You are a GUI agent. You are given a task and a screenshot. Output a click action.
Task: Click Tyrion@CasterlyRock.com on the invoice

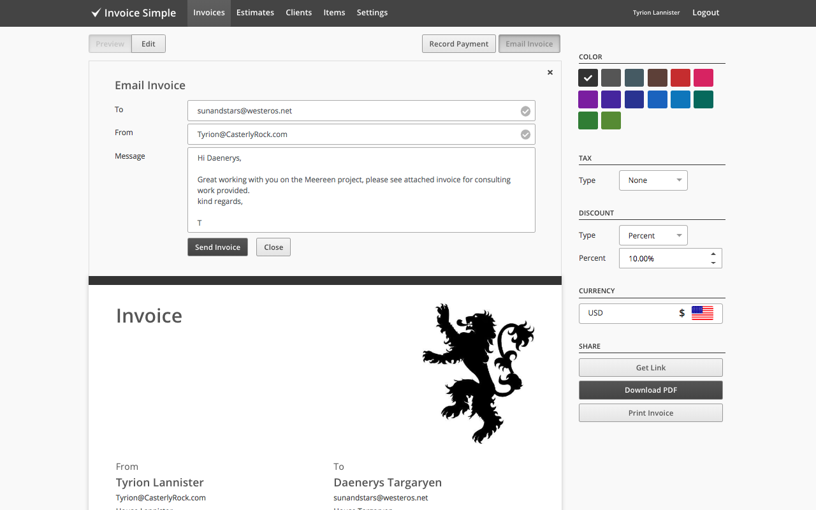point(161,498)
